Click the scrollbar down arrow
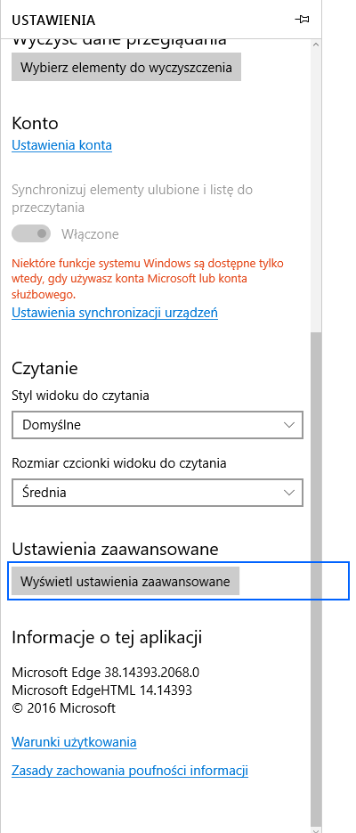This screenshot has height=833, width=356. pyautogui.click(x=316, y=829)
